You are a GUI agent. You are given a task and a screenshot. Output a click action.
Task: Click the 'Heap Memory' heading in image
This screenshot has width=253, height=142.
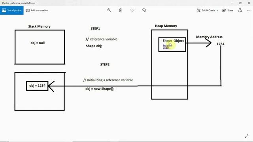(x=166, y=26)
